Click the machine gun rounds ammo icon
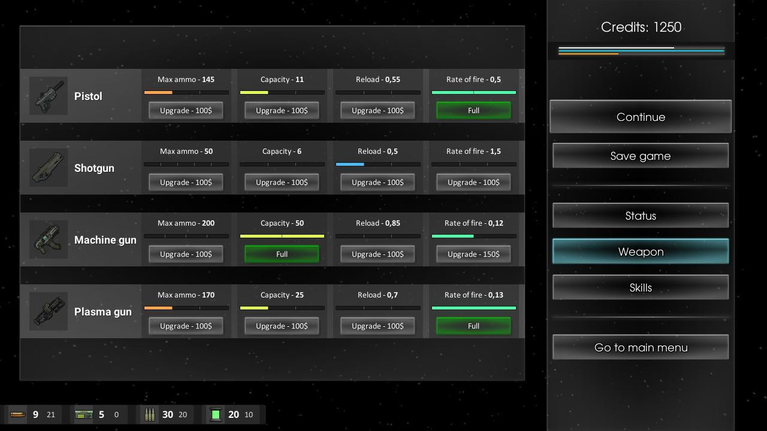 150,414
